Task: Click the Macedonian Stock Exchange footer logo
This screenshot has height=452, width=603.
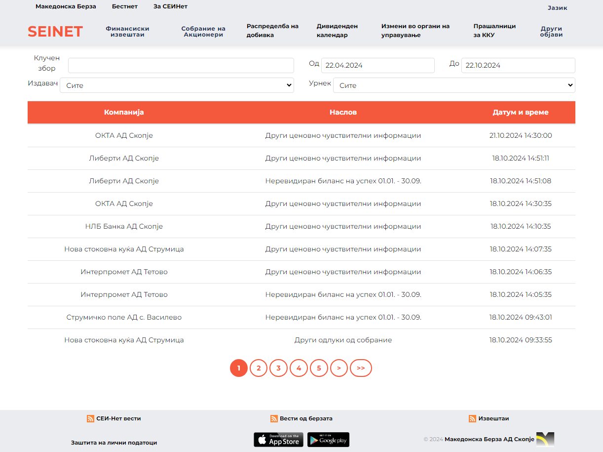Action: click(545, 439)
